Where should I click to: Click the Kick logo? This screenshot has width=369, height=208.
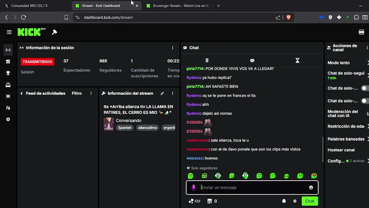tap(31, 32)
